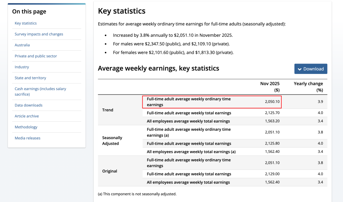The height and width of the screenshot is (202, 343).
Task: Open Media releases in sidebar
Action: [x=27, y=138]
